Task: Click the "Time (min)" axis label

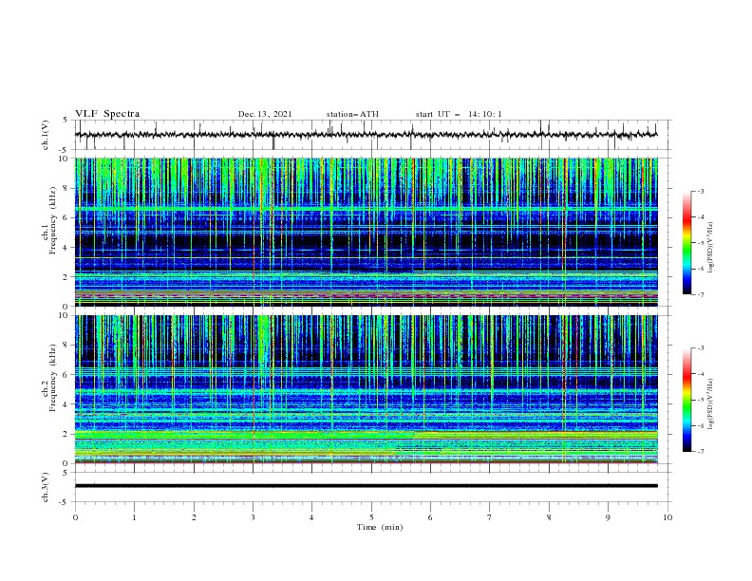Action: (380, 527)
